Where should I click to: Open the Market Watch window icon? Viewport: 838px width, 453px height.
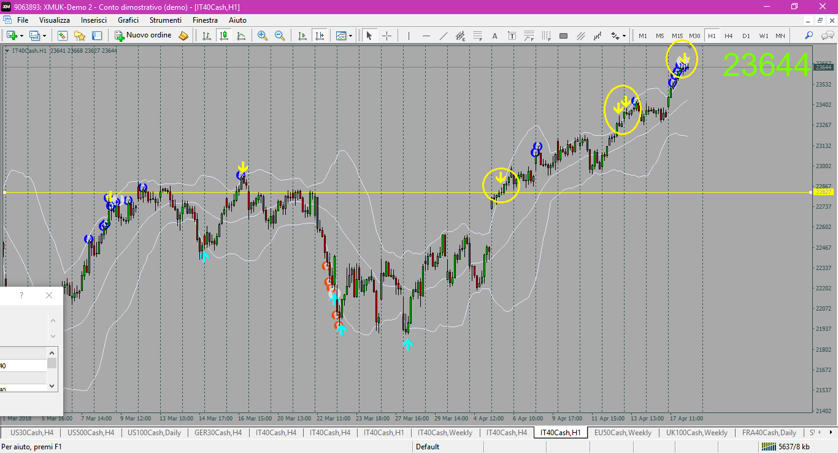[63, 36]
